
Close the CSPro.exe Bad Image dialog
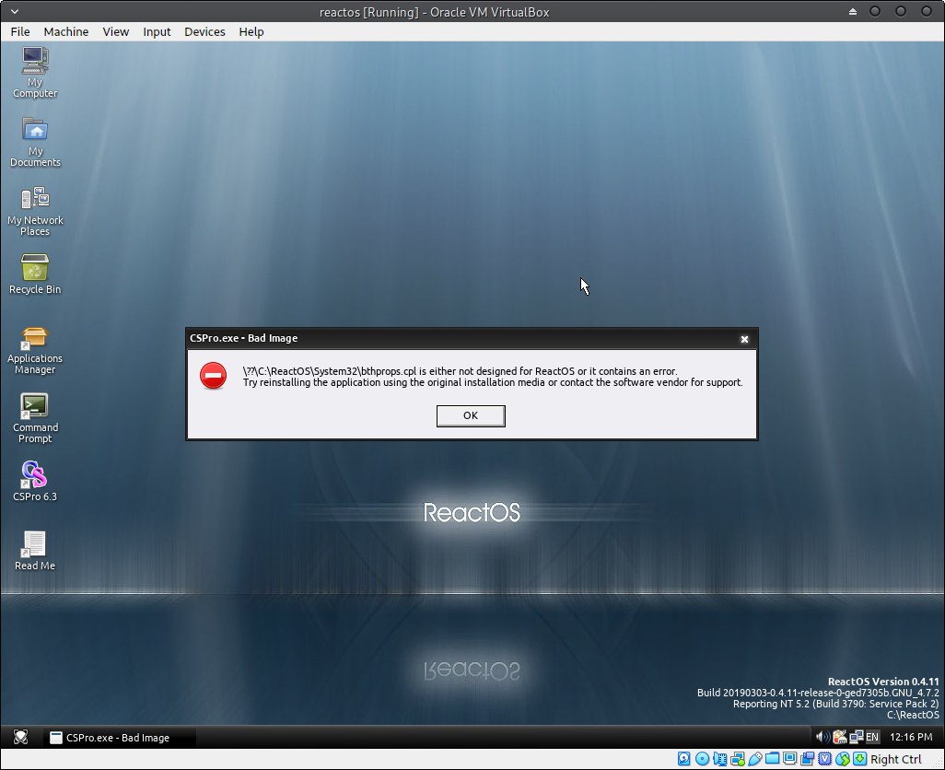[744, 339]
